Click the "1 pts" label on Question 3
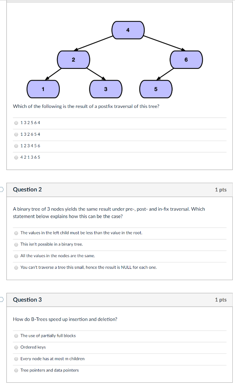 pyautogui.click(x=221, y=300)
